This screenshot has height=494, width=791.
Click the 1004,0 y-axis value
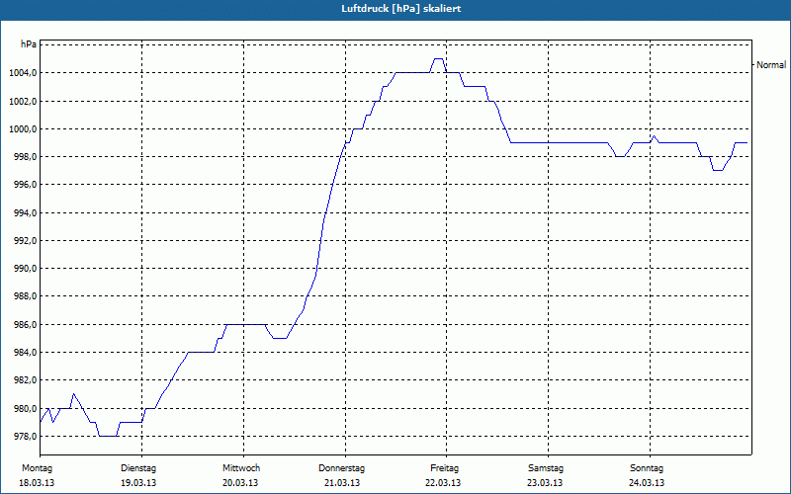tap(23, 73)
